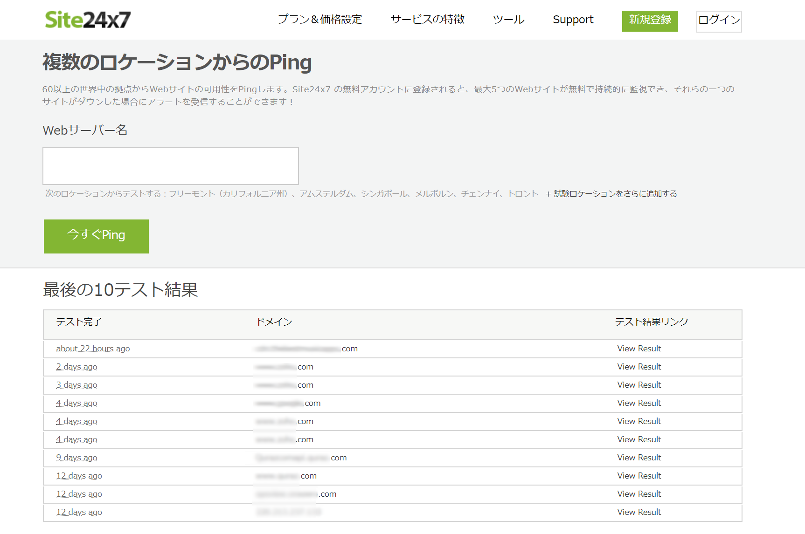The width and height of the screenshot is (805, 534).
Task: Open View Result in the last table row
Action: [639, 512]
